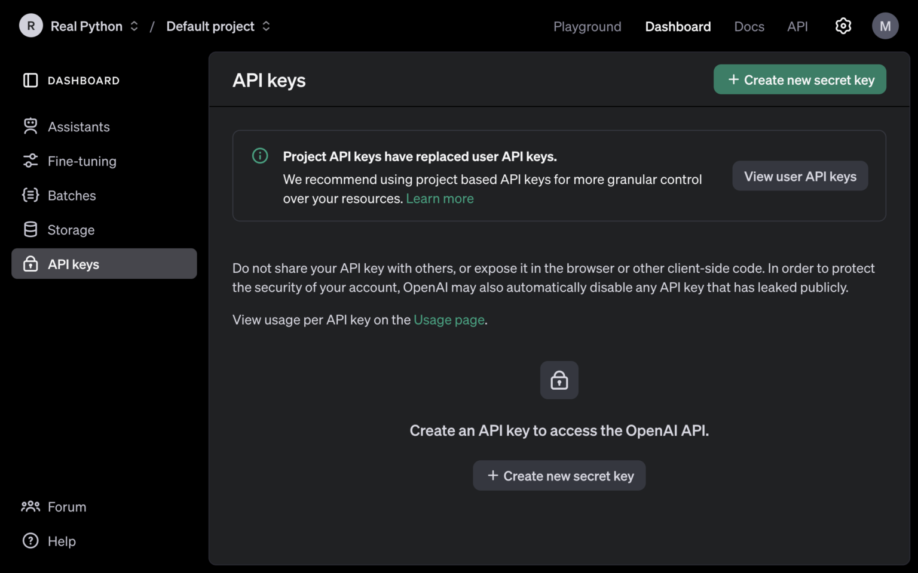Image resolution: width=918 pixels, height=573 pixels.
Task: Open the settings gear icon
Action: 843,26
